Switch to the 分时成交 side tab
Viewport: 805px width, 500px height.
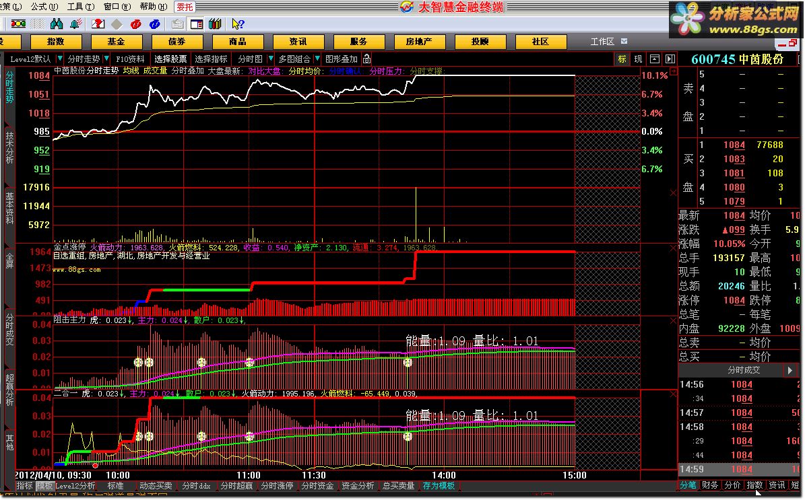[x=9, y=330]
